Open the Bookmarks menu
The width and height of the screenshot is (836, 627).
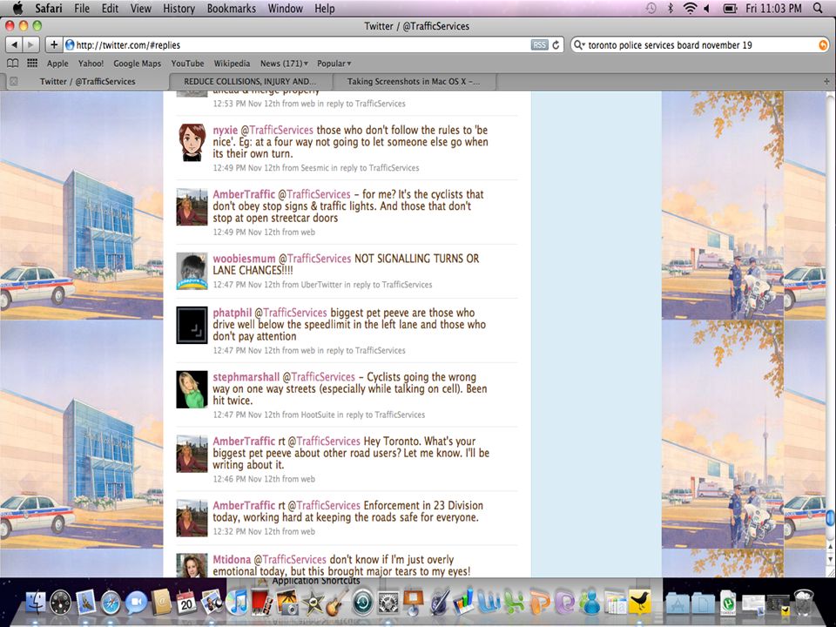[x=232, y=8]
